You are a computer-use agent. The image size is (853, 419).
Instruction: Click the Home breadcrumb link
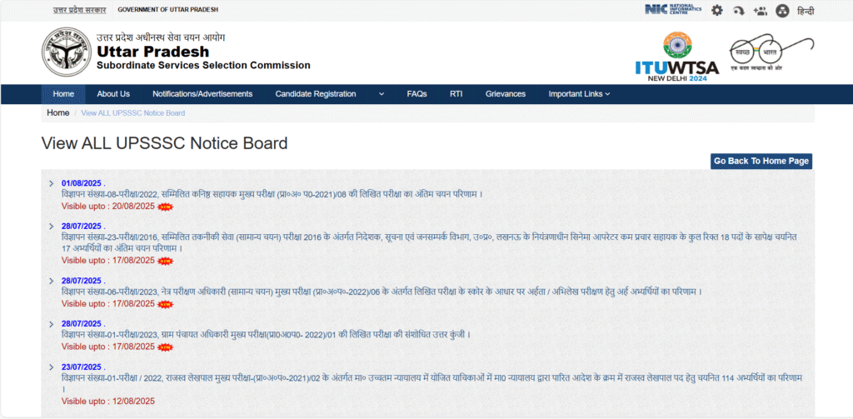[58, 112]
